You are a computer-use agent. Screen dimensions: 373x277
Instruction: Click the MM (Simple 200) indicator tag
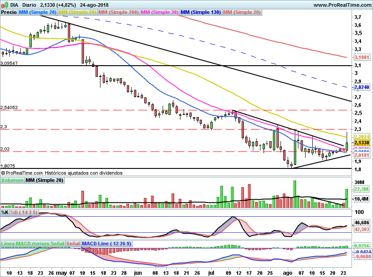click(x=118, y=12)
